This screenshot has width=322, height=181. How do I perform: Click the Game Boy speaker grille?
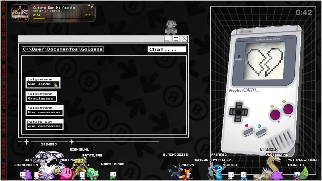[280, 141]
